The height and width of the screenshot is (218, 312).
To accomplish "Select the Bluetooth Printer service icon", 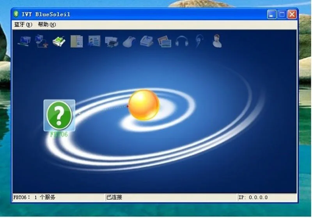I will (x=112, y=42).
